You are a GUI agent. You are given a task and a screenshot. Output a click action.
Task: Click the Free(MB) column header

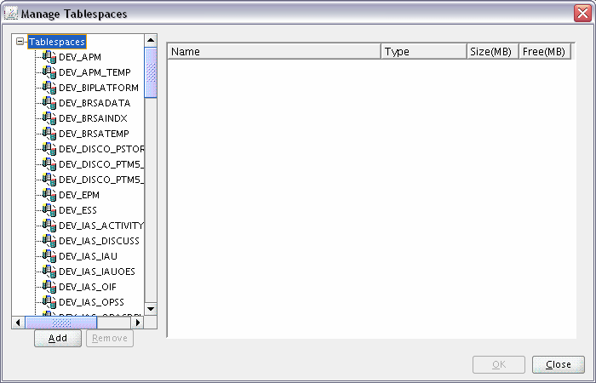coord(545,51)
